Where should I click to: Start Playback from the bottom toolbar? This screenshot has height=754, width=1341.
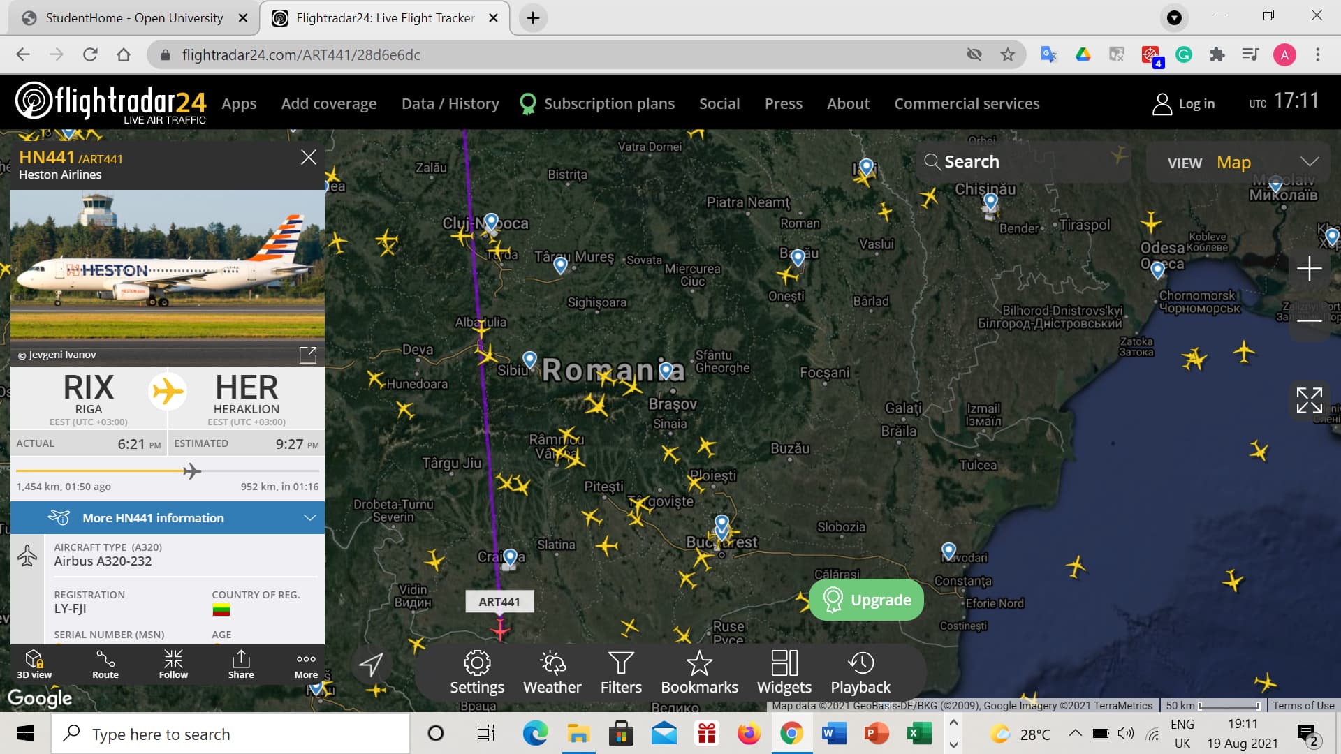[x=860, y=673]
